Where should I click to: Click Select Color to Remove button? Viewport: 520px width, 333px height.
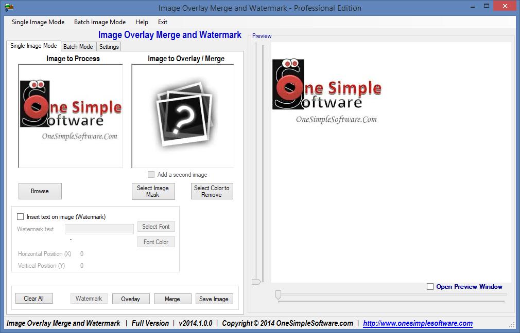pos(212,191)
